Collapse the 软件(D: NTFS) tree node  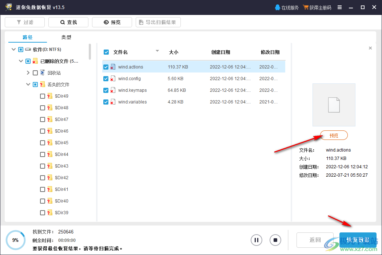coord(13,49)
